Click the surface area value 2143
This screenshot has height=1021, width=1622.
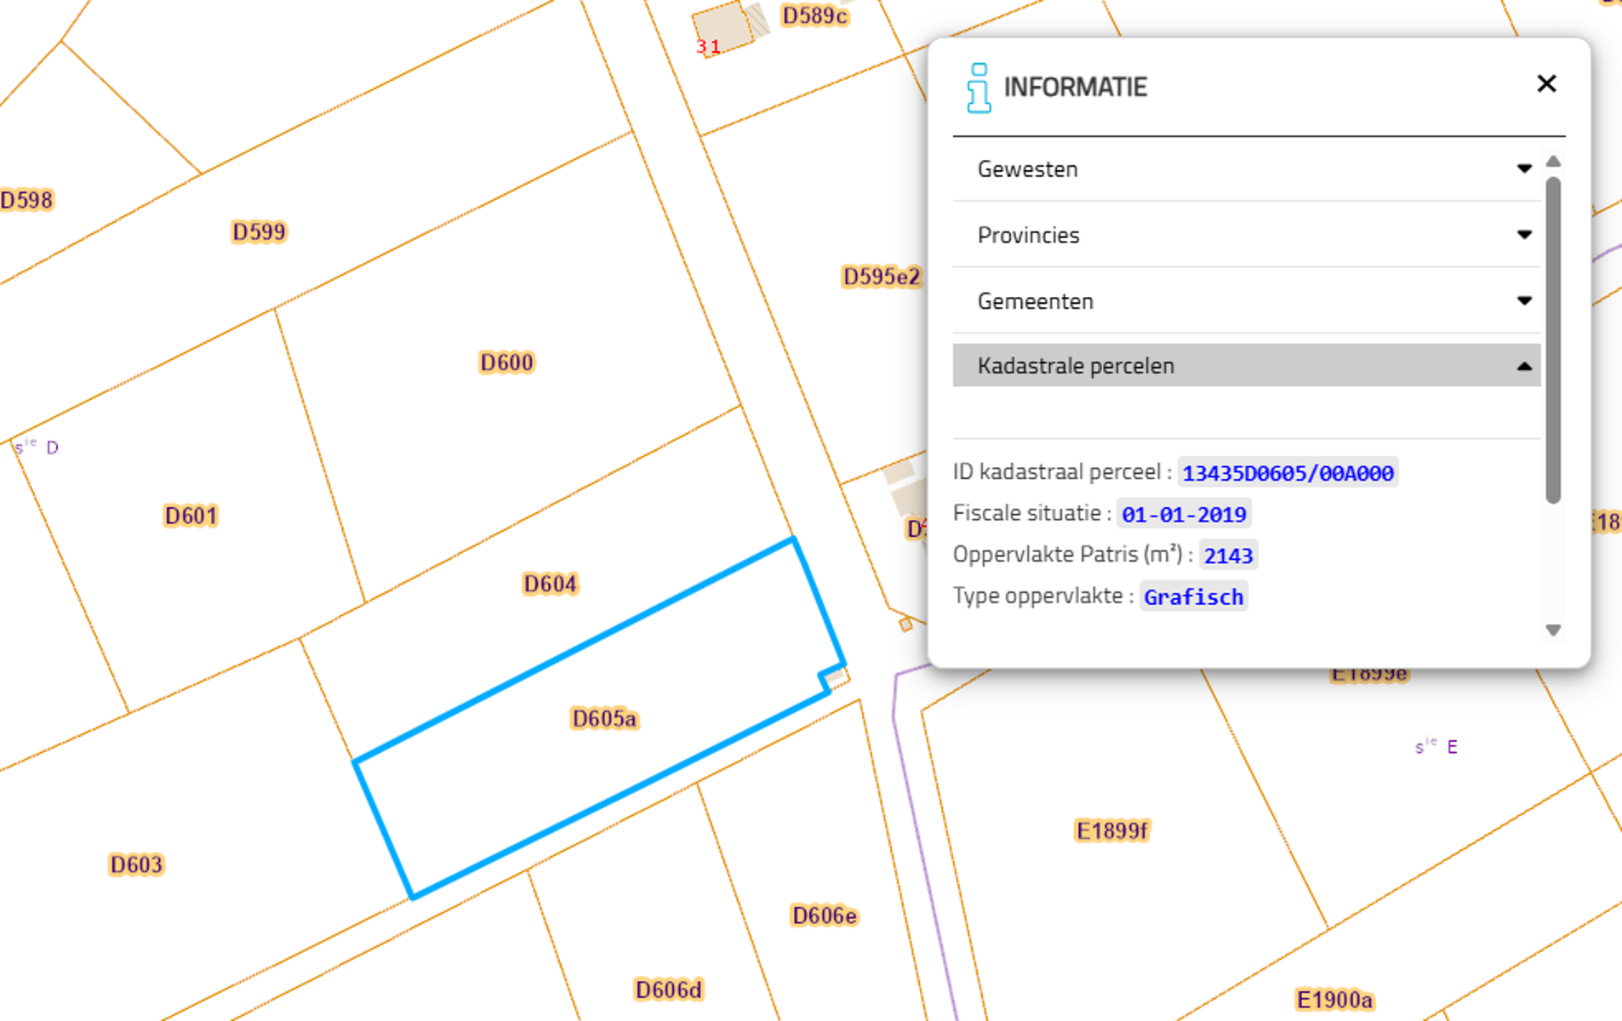[x=1227, y=556]
